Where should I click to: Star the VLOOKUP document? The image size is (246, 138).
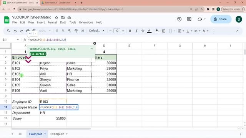coord(57,18)
